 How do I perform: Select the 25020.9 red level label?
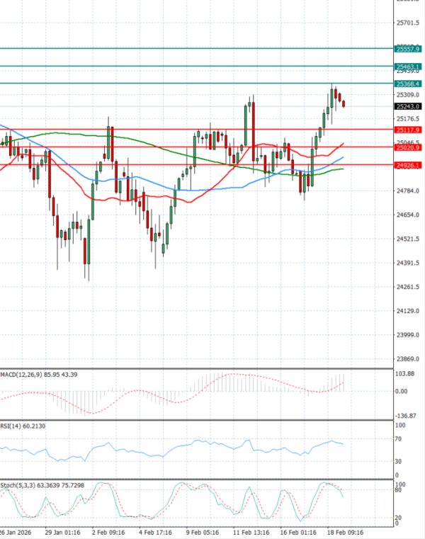pos(409,147)
